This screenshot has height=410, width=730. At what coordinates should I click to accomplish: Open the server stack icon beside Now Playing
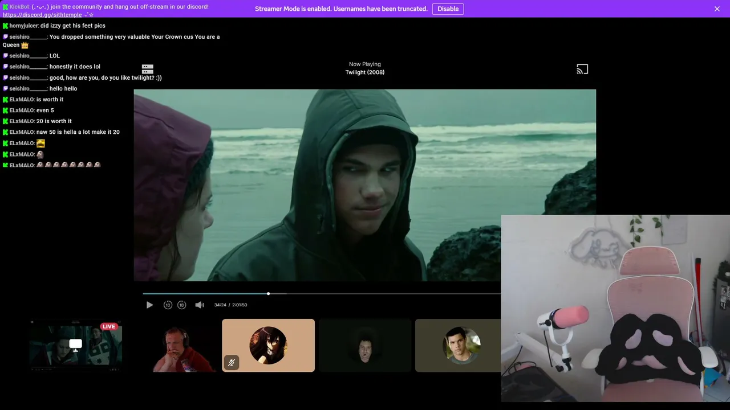[x=148, y=69]
